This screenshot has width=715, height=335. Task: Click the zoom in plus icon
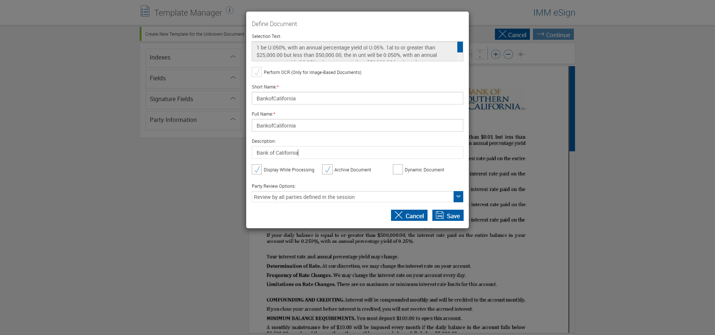click(x=495, y=55)
